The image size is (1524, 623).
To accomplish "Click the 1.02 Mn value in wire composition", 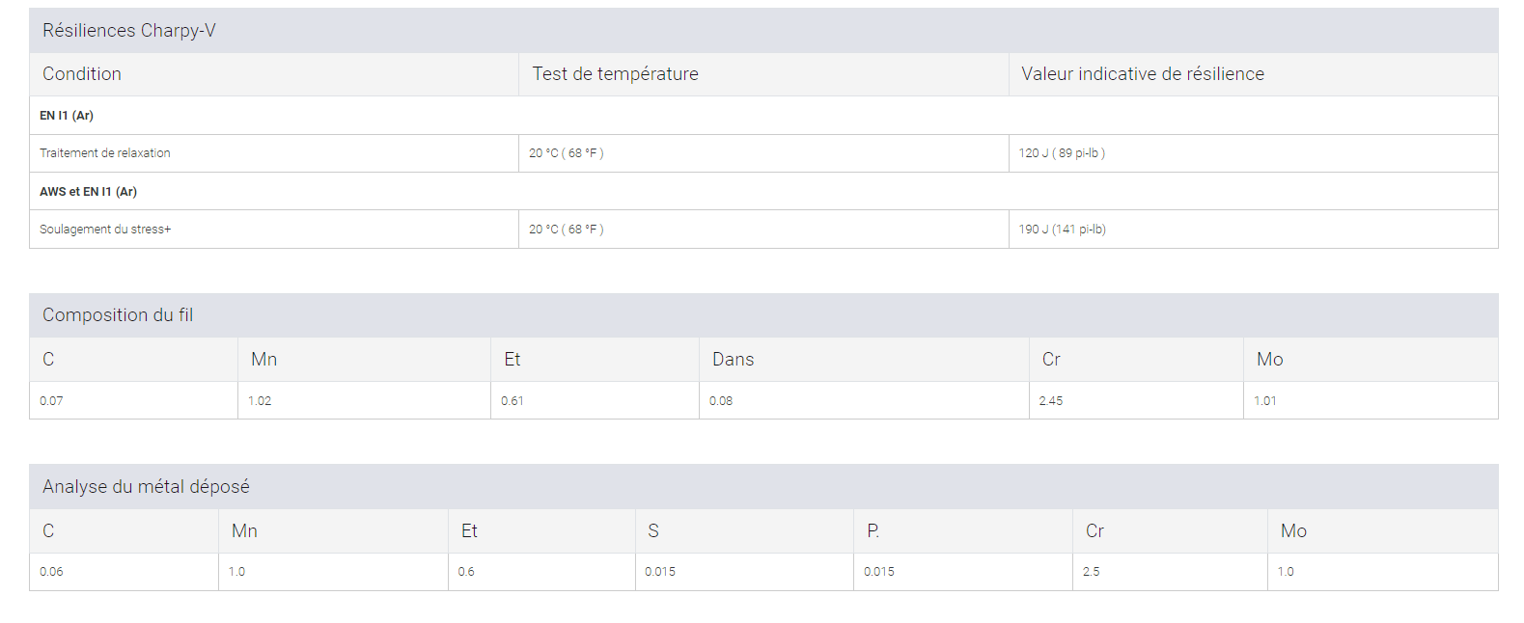I will pos(260,401).
